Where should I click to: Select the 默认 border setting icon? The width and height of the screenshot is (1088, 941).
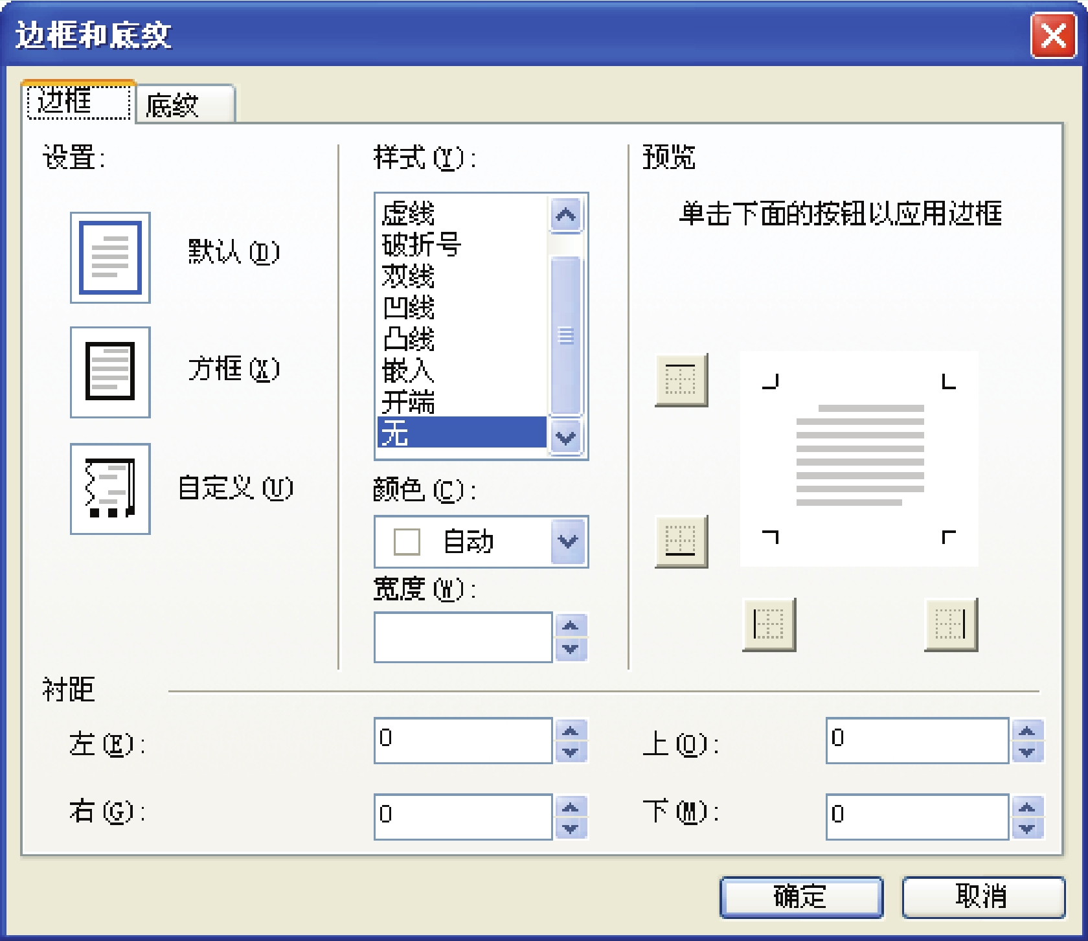coord(110,257)
